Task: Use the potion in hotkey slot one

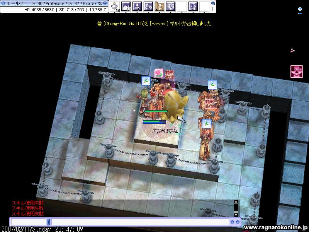Action: tap(114, 6)
